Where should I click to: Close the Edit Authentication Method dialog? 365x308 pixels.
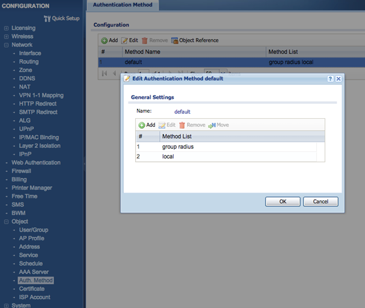pyautogui.click(x=338, y=78)
